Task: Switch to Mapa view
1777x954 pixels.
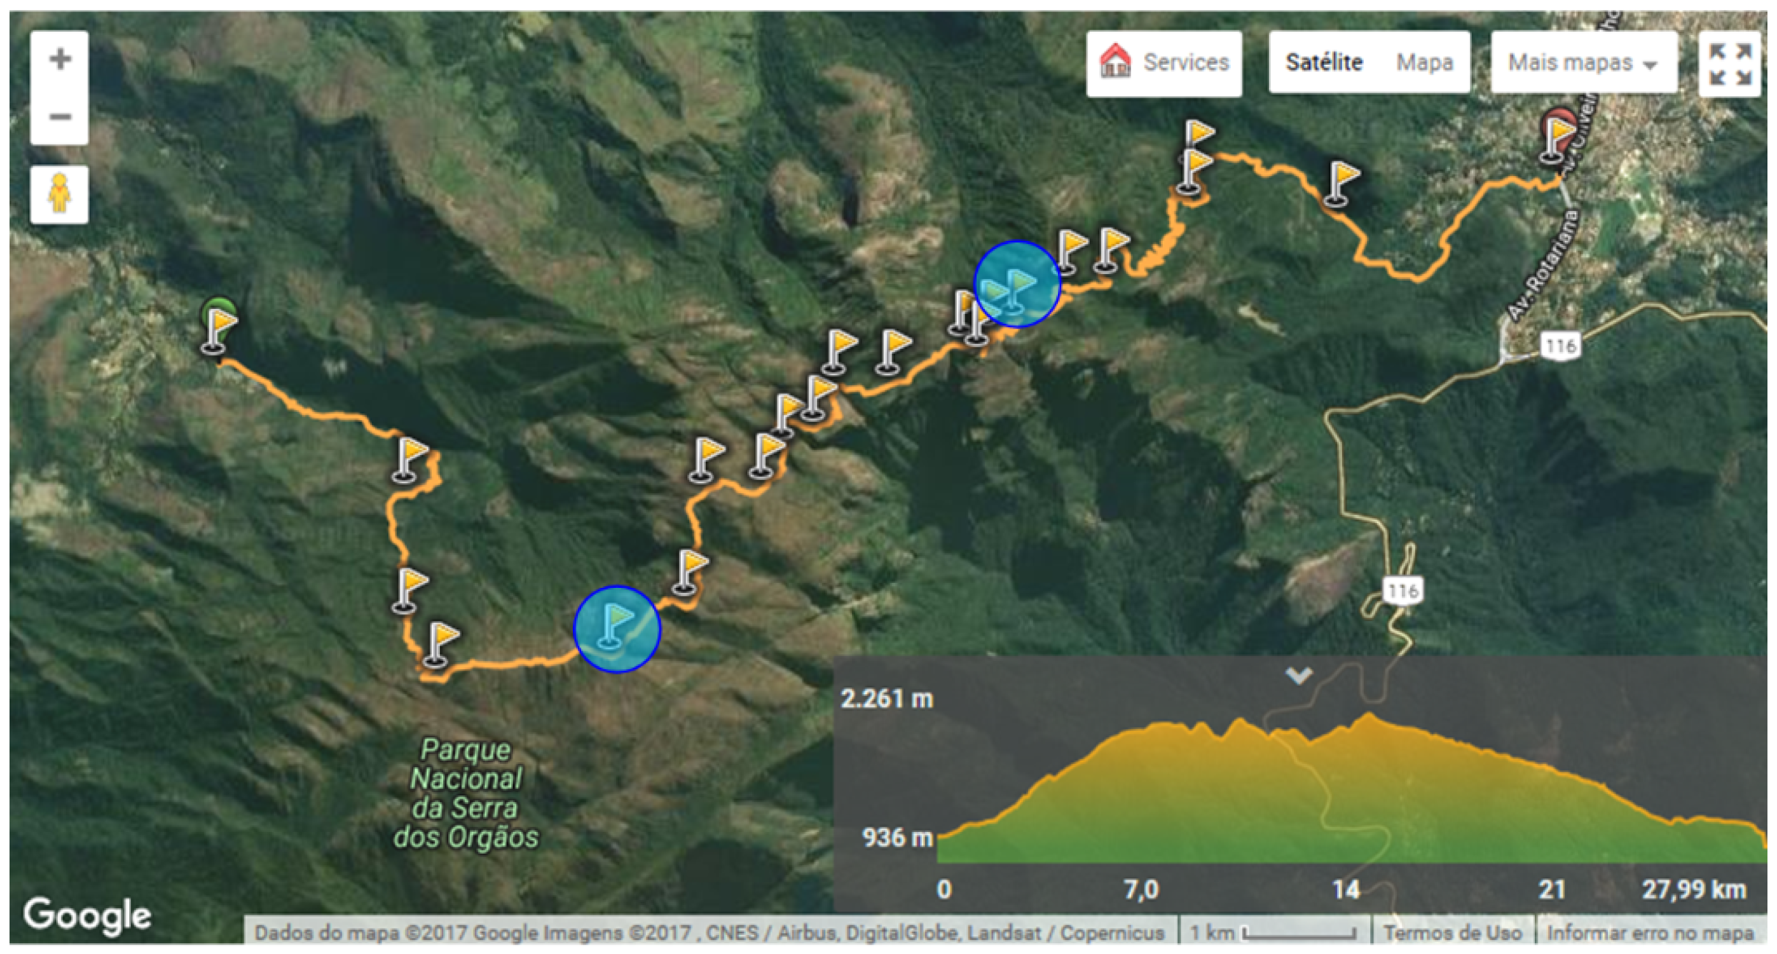Action: (x=1425, y=63)
